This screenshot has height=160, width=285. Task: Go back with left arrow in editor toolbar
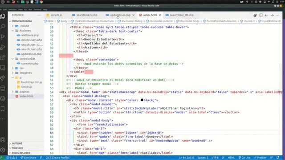(266, 15)
